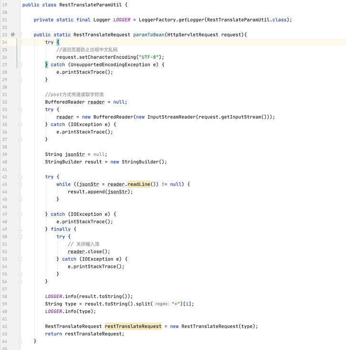Screen dimensions: 346x350
Task: Click the class name RestTranslateParamUtil on line 19
Action: [91, 5]
